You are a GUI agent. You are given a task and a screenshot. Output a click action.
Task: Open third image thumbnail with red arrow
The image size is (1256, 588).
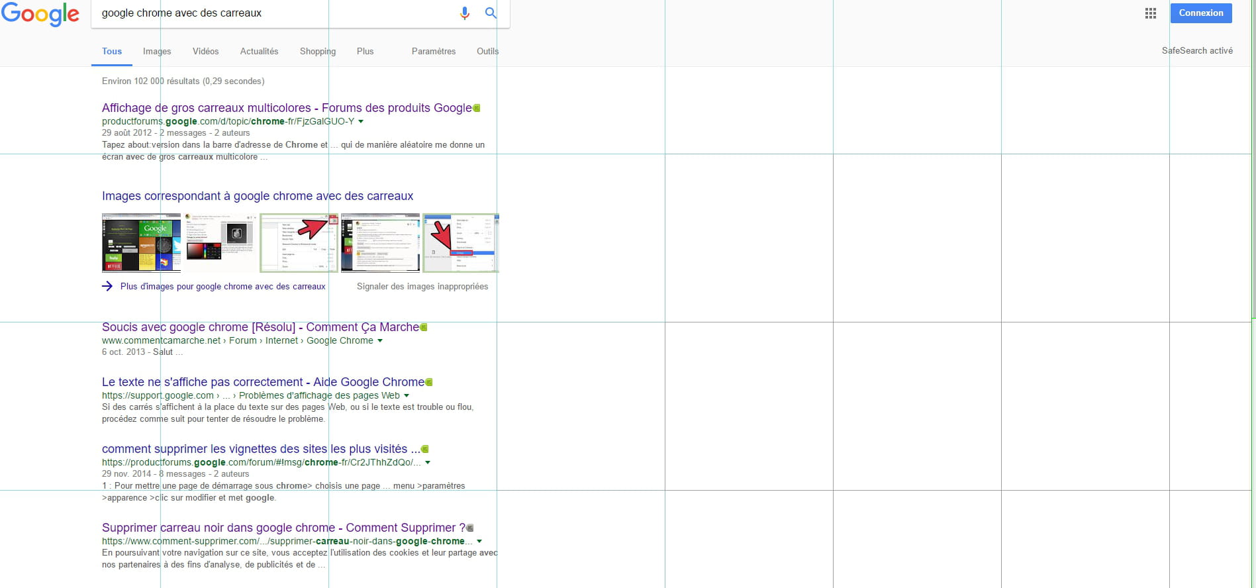(299, 243)
